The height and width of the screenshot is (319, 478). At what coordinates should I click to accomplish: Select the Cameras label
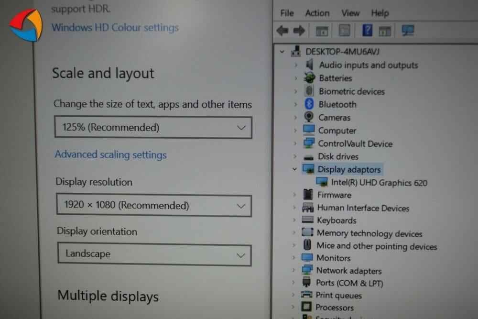click(335, 118)
